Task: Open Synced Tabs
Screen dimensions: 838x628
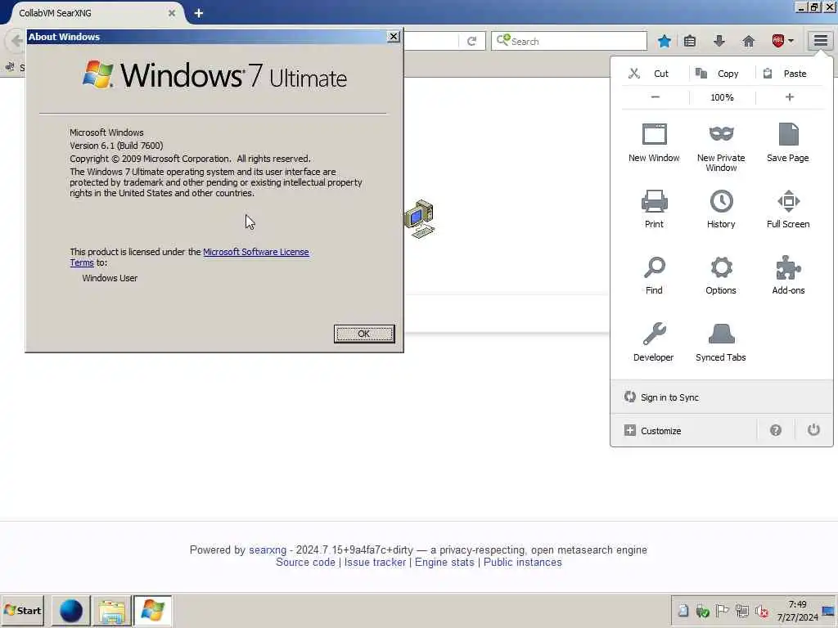Action: (x=721, y=343)
